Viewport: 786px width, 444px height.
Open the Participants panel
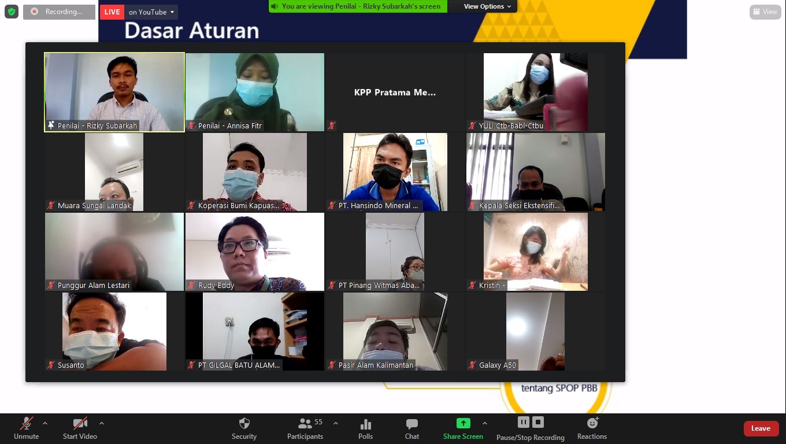coord(305,429)
